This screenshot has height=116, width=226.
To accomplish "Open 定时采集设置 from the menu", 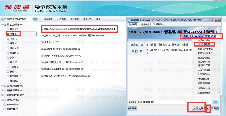I will [204, 83].
